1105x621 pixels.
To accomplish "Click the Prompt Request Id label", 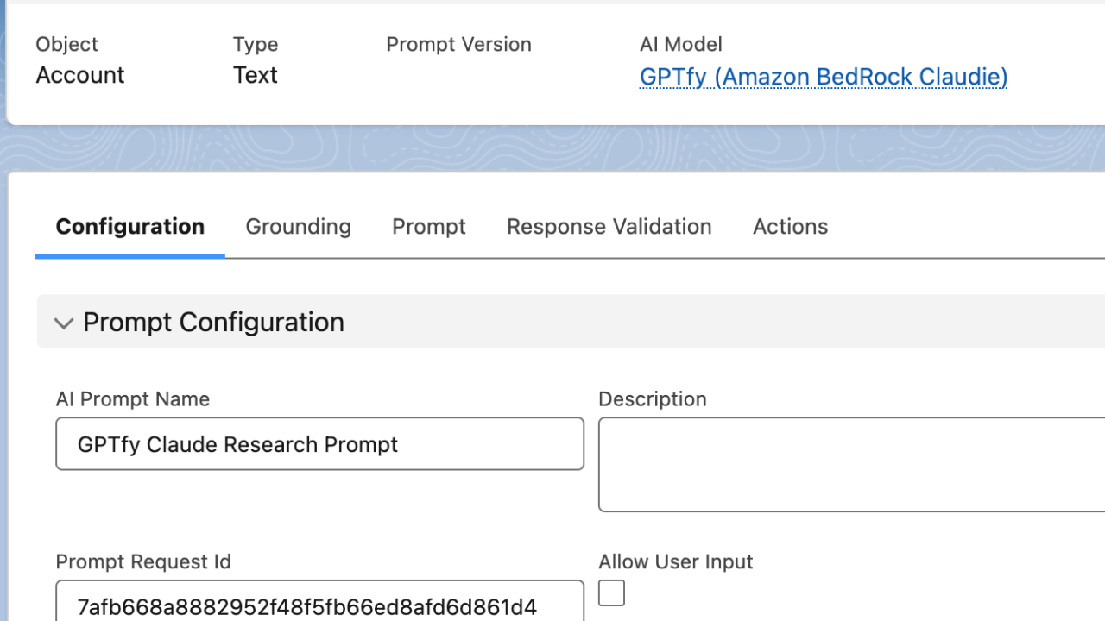I will pyautogui.click(x=143, y=561).
